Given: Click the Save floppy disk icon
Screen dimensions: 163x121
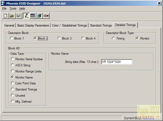Looking at the screenshot, I should (19, 16).
